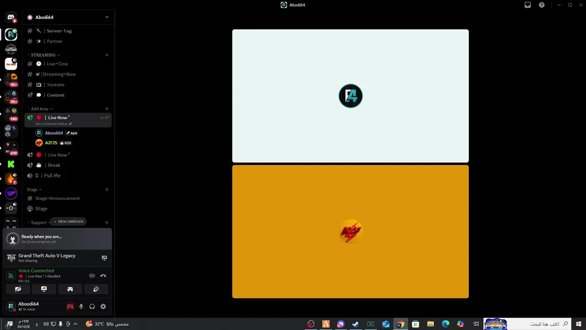
Task: Add a channel to A64 Area
Action: pyautogui.click(x=107, y=109)
